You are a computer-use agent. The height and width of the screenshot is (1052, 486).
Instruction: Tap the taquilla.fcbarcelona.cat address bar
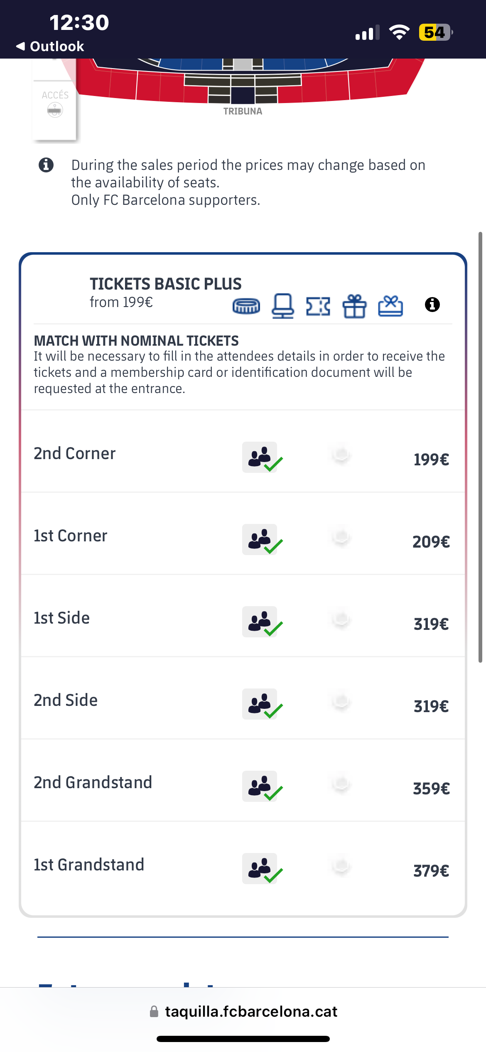[251, 1011]
